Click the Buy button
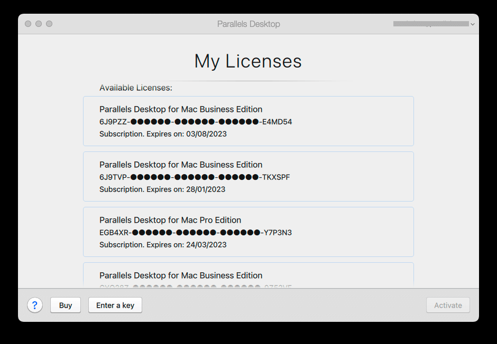Screen dimensions: 497x344 (x=66, y=305)
